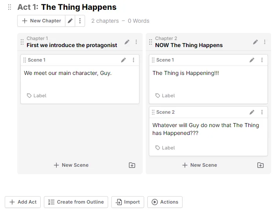The width and height of the screenshot is (275, 213).
Task: Open the Act 1 three-dot options menu
Action: coord(80,21)
